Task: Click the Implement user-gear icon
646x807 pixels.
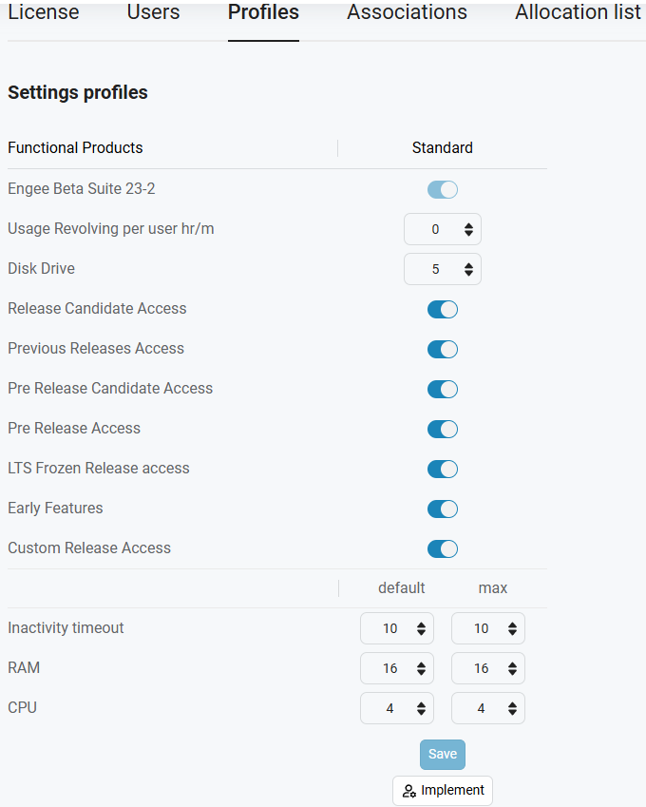Action: point(408,791)
